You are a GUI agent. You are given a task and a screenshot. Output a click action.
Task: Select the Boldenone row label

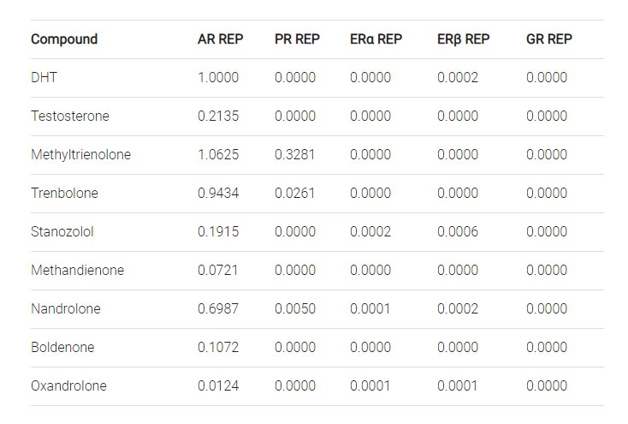tap(62, 347)
